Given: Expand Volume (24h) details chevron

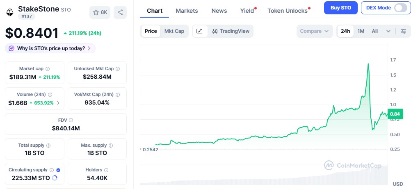Looking at the screenshot, I should pyautogui.click(x=58, y=103).
